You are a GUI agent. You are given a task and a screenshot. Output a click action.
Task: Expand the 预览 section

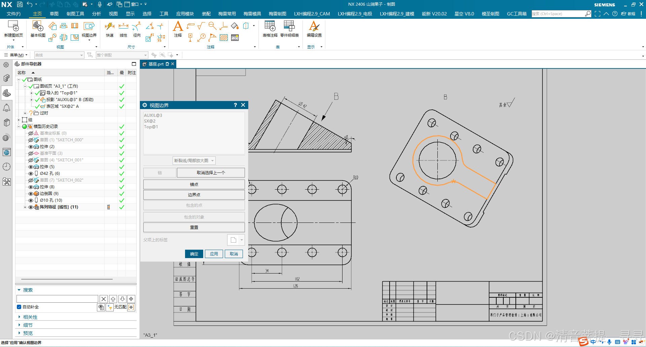19,333
